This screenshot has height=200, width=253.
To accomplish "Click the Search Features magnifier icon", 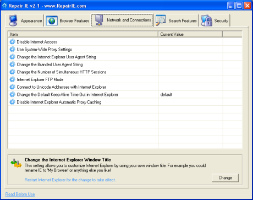I will tap(161, 20).
